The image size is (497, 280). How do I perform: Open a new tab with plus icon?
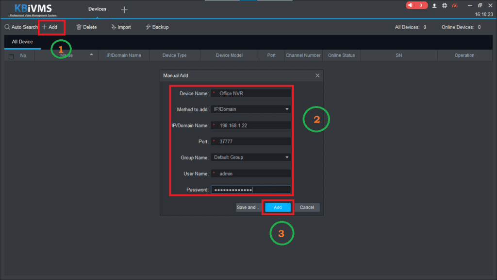124,10
